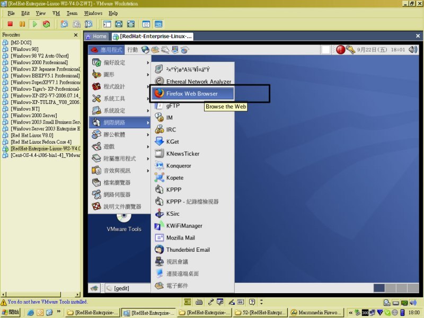Select [Windows NT] in Favorites
Screen dimensions: 424x318
(x=25, y=109)
